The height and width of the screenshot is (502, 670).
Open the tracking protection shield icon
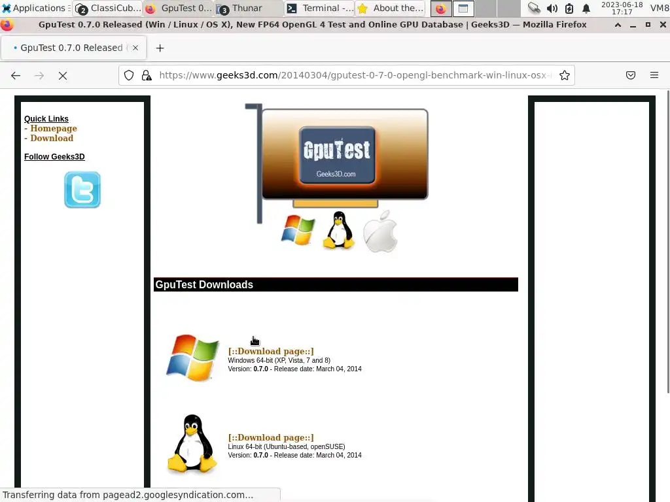(129, 76)
